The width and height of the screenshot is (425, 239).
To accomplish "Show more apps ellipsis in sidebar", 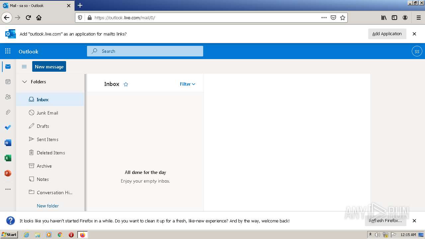I will tap(8, 189).
